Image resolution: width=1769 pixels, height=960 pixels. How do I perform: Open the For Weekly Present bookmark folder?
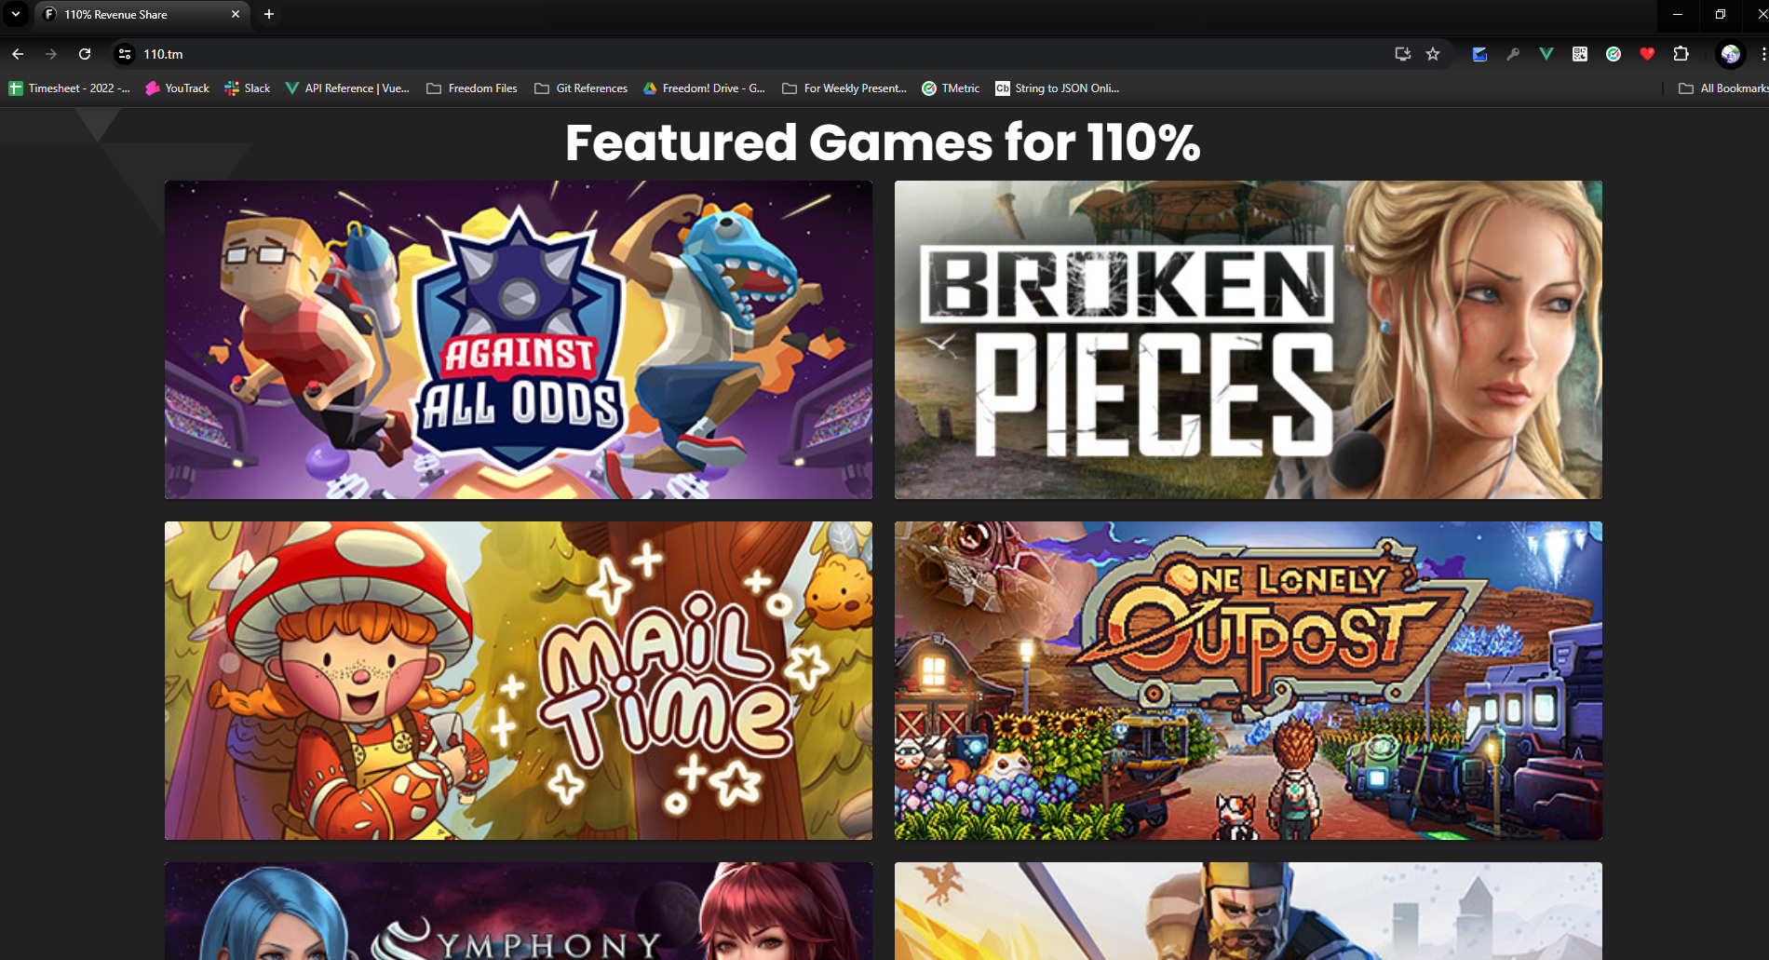(x=844, y=88)
